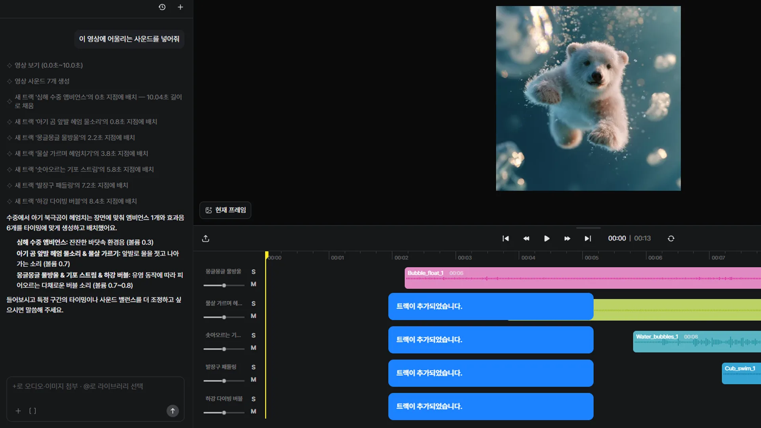The image size is (761, 428).
Task: Solo the 물살 가르며 헤... track
Action: (253, 304)
